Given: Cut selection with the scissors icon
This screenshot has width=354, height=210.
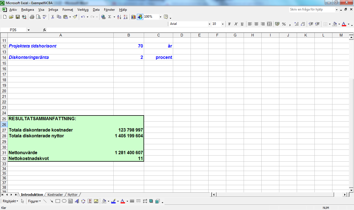Looking at the screenshot, I should (53, 17).
